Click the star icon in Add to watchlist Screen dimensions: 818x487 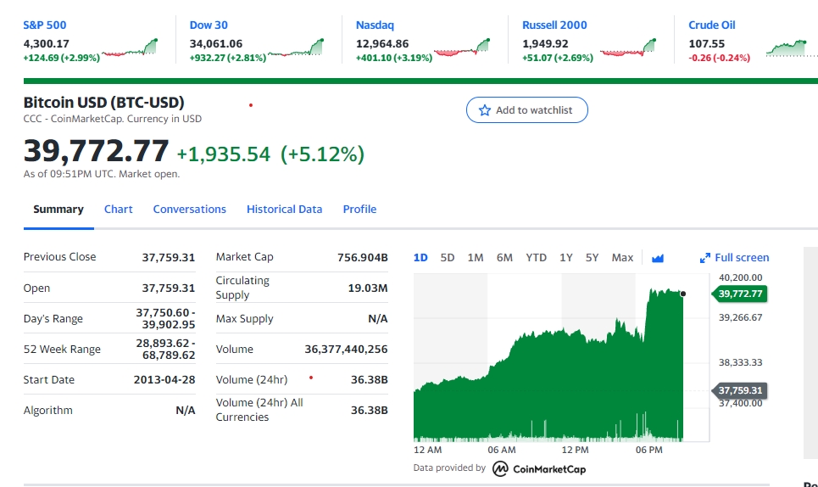[485, 110]
